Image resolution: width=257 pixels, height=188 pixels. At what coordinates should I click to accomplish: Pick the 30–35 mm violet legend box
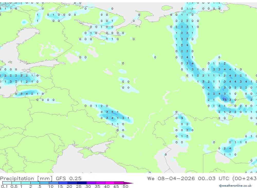91,183
